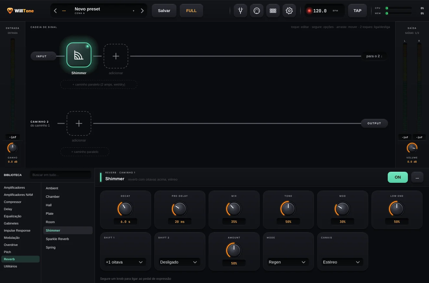Click the red metronome light beside 120.0
This screenshot has width=429, height=283.
pos(309,11)
